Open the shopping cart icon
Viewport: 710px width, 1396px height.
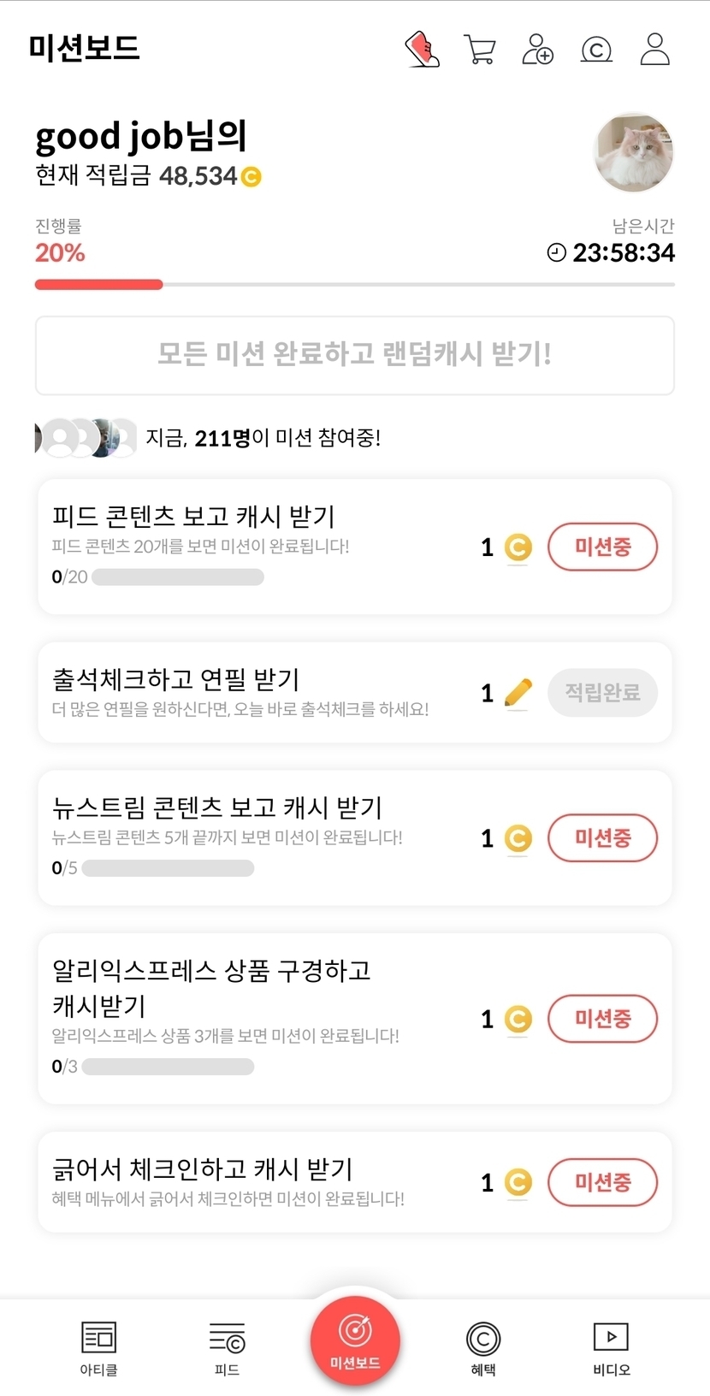point(479,49)
